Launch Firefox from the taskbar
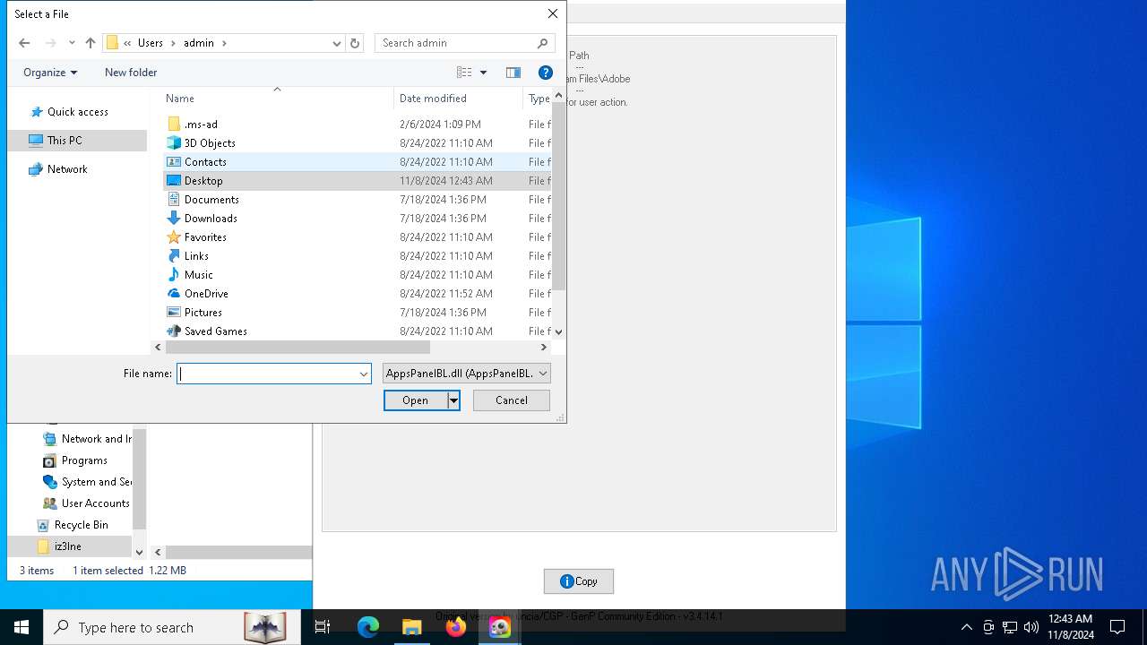The height and width of the screenshot is (645, 1147). point(456,627)
